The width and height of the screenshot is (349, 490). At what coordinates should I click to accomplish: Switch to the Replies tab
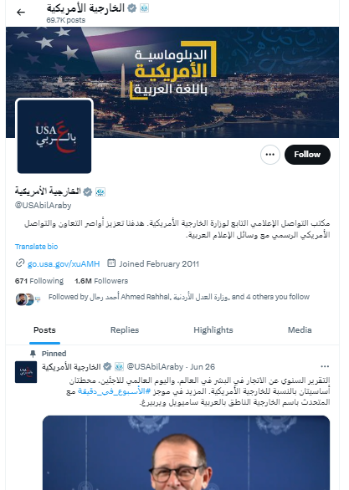125,330
